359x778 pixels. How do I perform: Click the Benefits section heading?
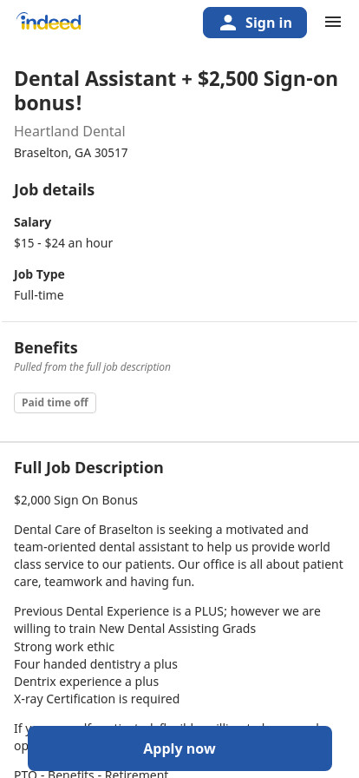click(x=46, y=348)
